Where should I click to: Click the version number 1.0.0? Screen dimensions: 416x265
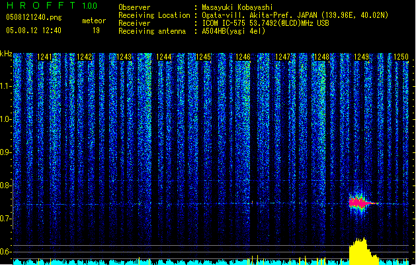(x=90, y=6)
